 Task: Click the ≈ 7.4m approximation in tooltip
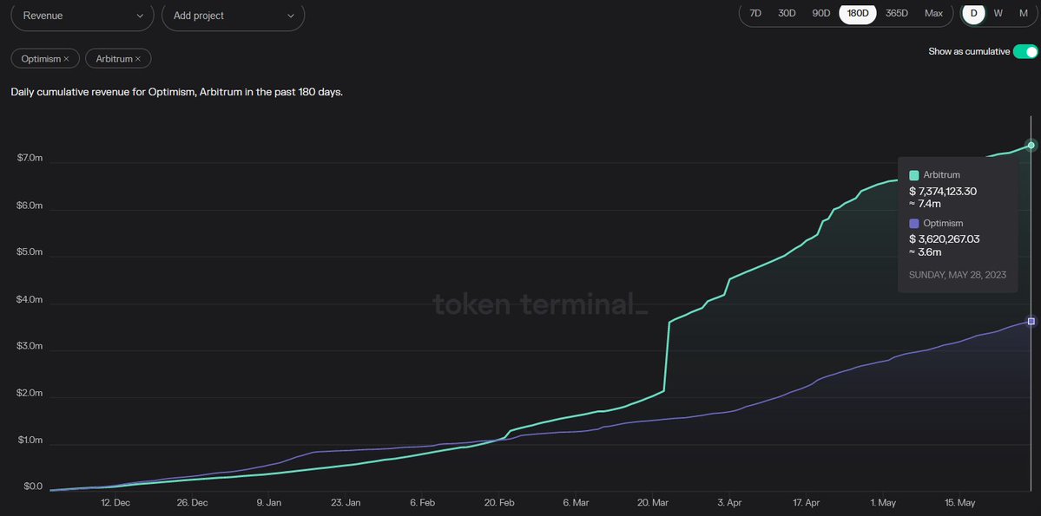925,204
